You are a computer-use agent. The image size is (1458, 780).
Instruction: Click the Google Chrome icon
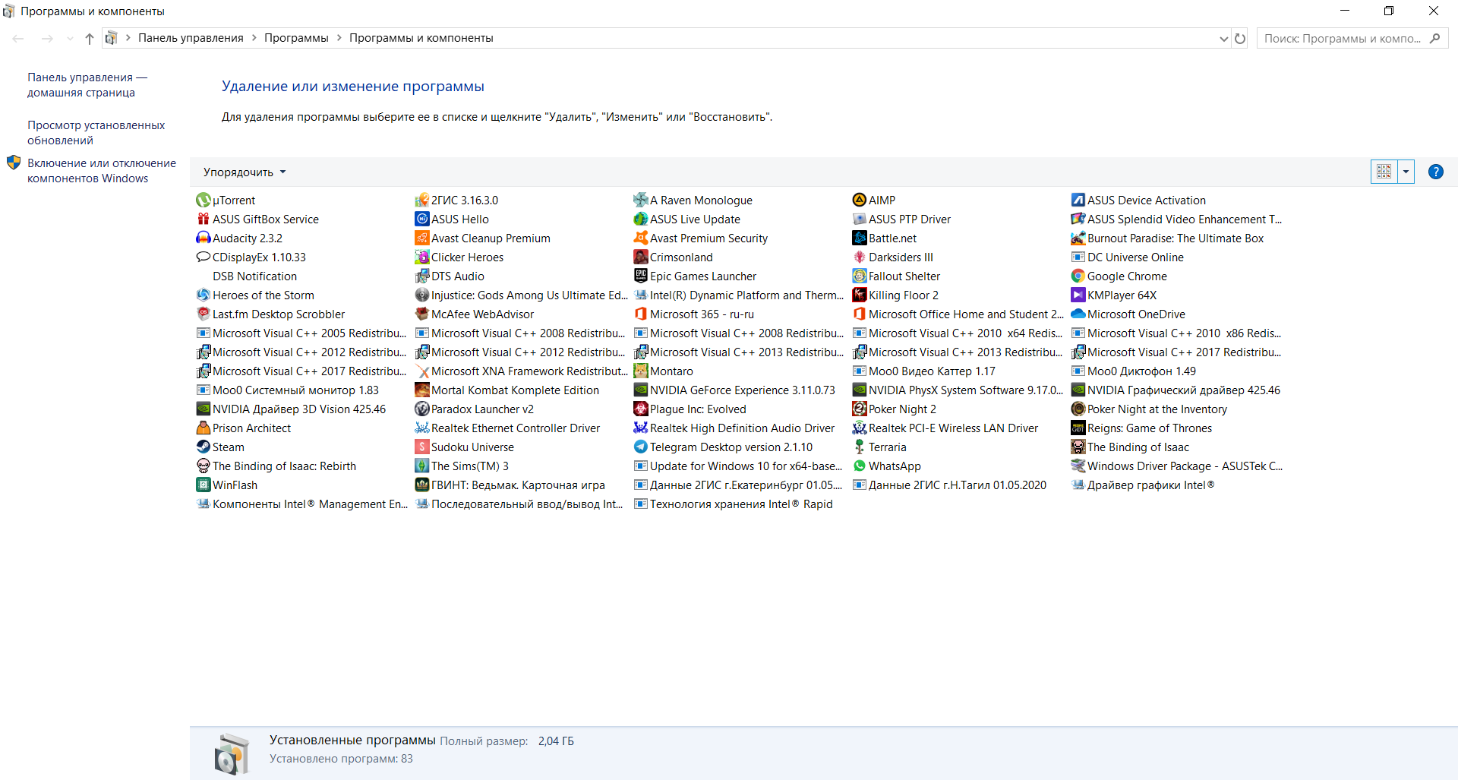click(x=1078, y=276)
